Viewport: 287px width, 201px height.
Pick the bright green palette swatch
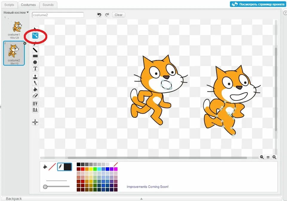95,169
